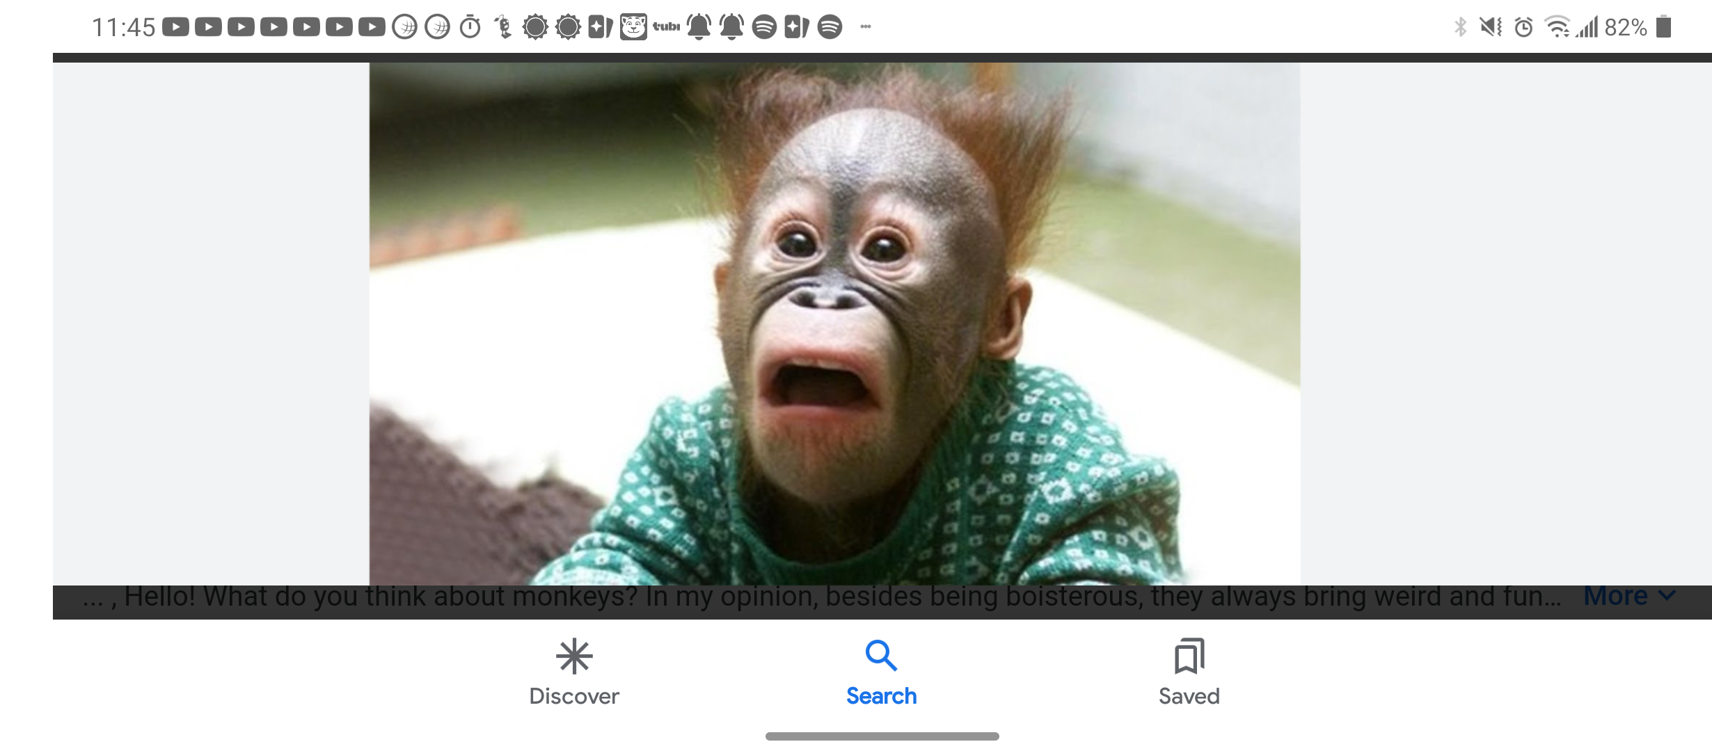Tap the muted vibrate sound icon
The width and height of the screenshot is (1712, 751).
1491,27
